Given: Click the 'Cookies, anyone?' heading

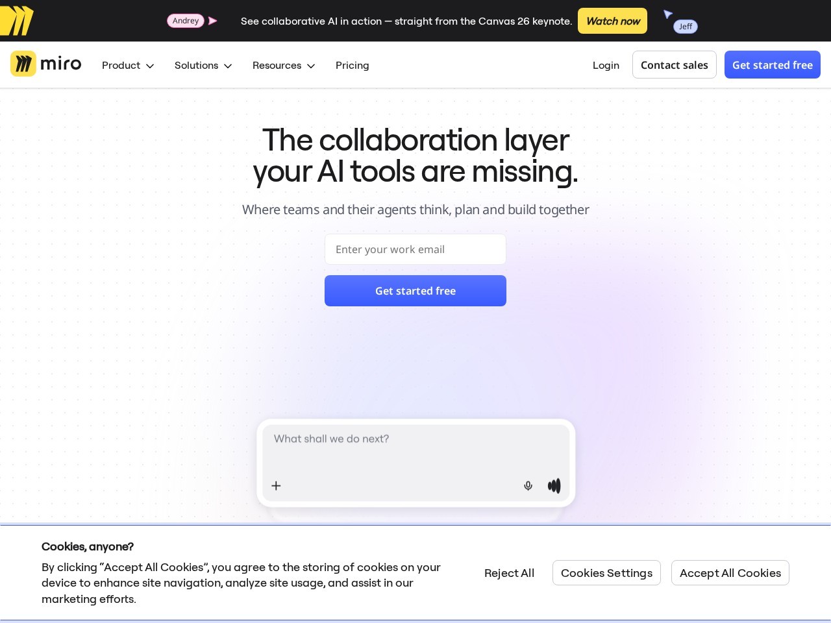Looking at the screenshot, I should (88, 546).
